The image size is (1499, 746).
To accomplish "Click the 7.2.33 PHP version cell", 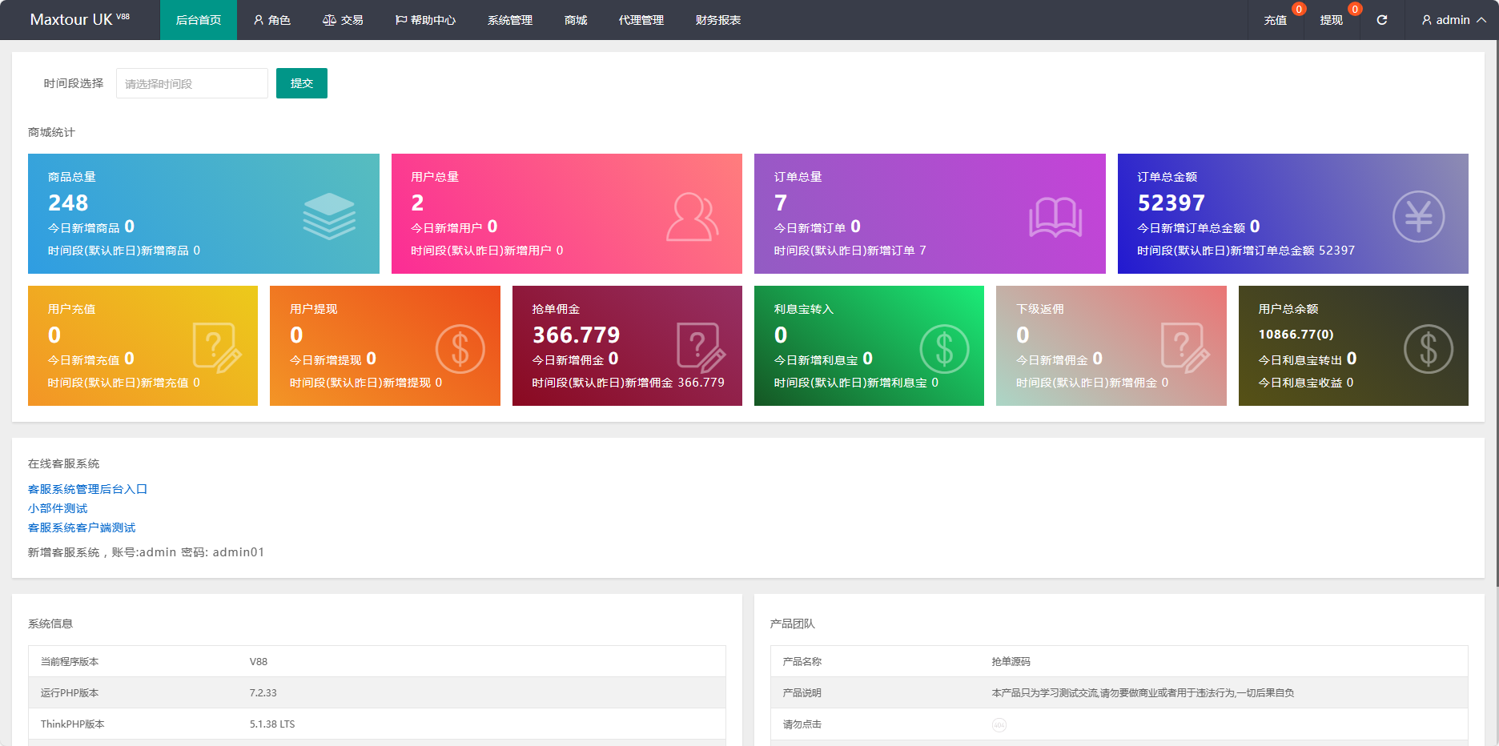I will click(263, 693).
